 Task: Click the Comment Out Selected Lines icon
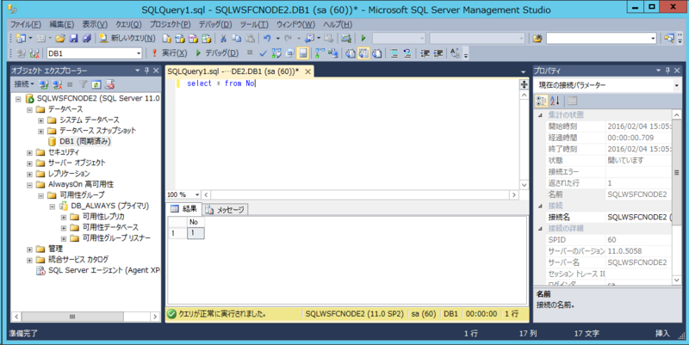394,53
